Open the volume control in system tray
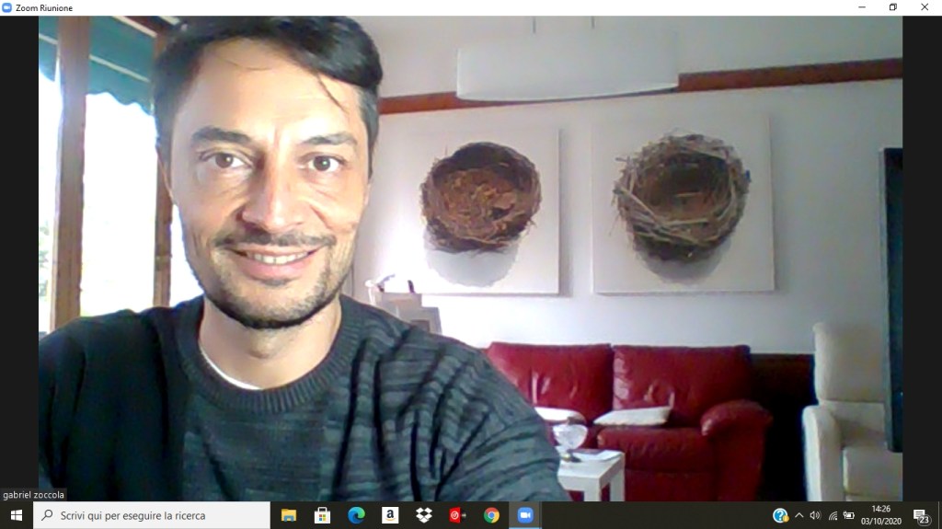 click(x=815, y=515)
